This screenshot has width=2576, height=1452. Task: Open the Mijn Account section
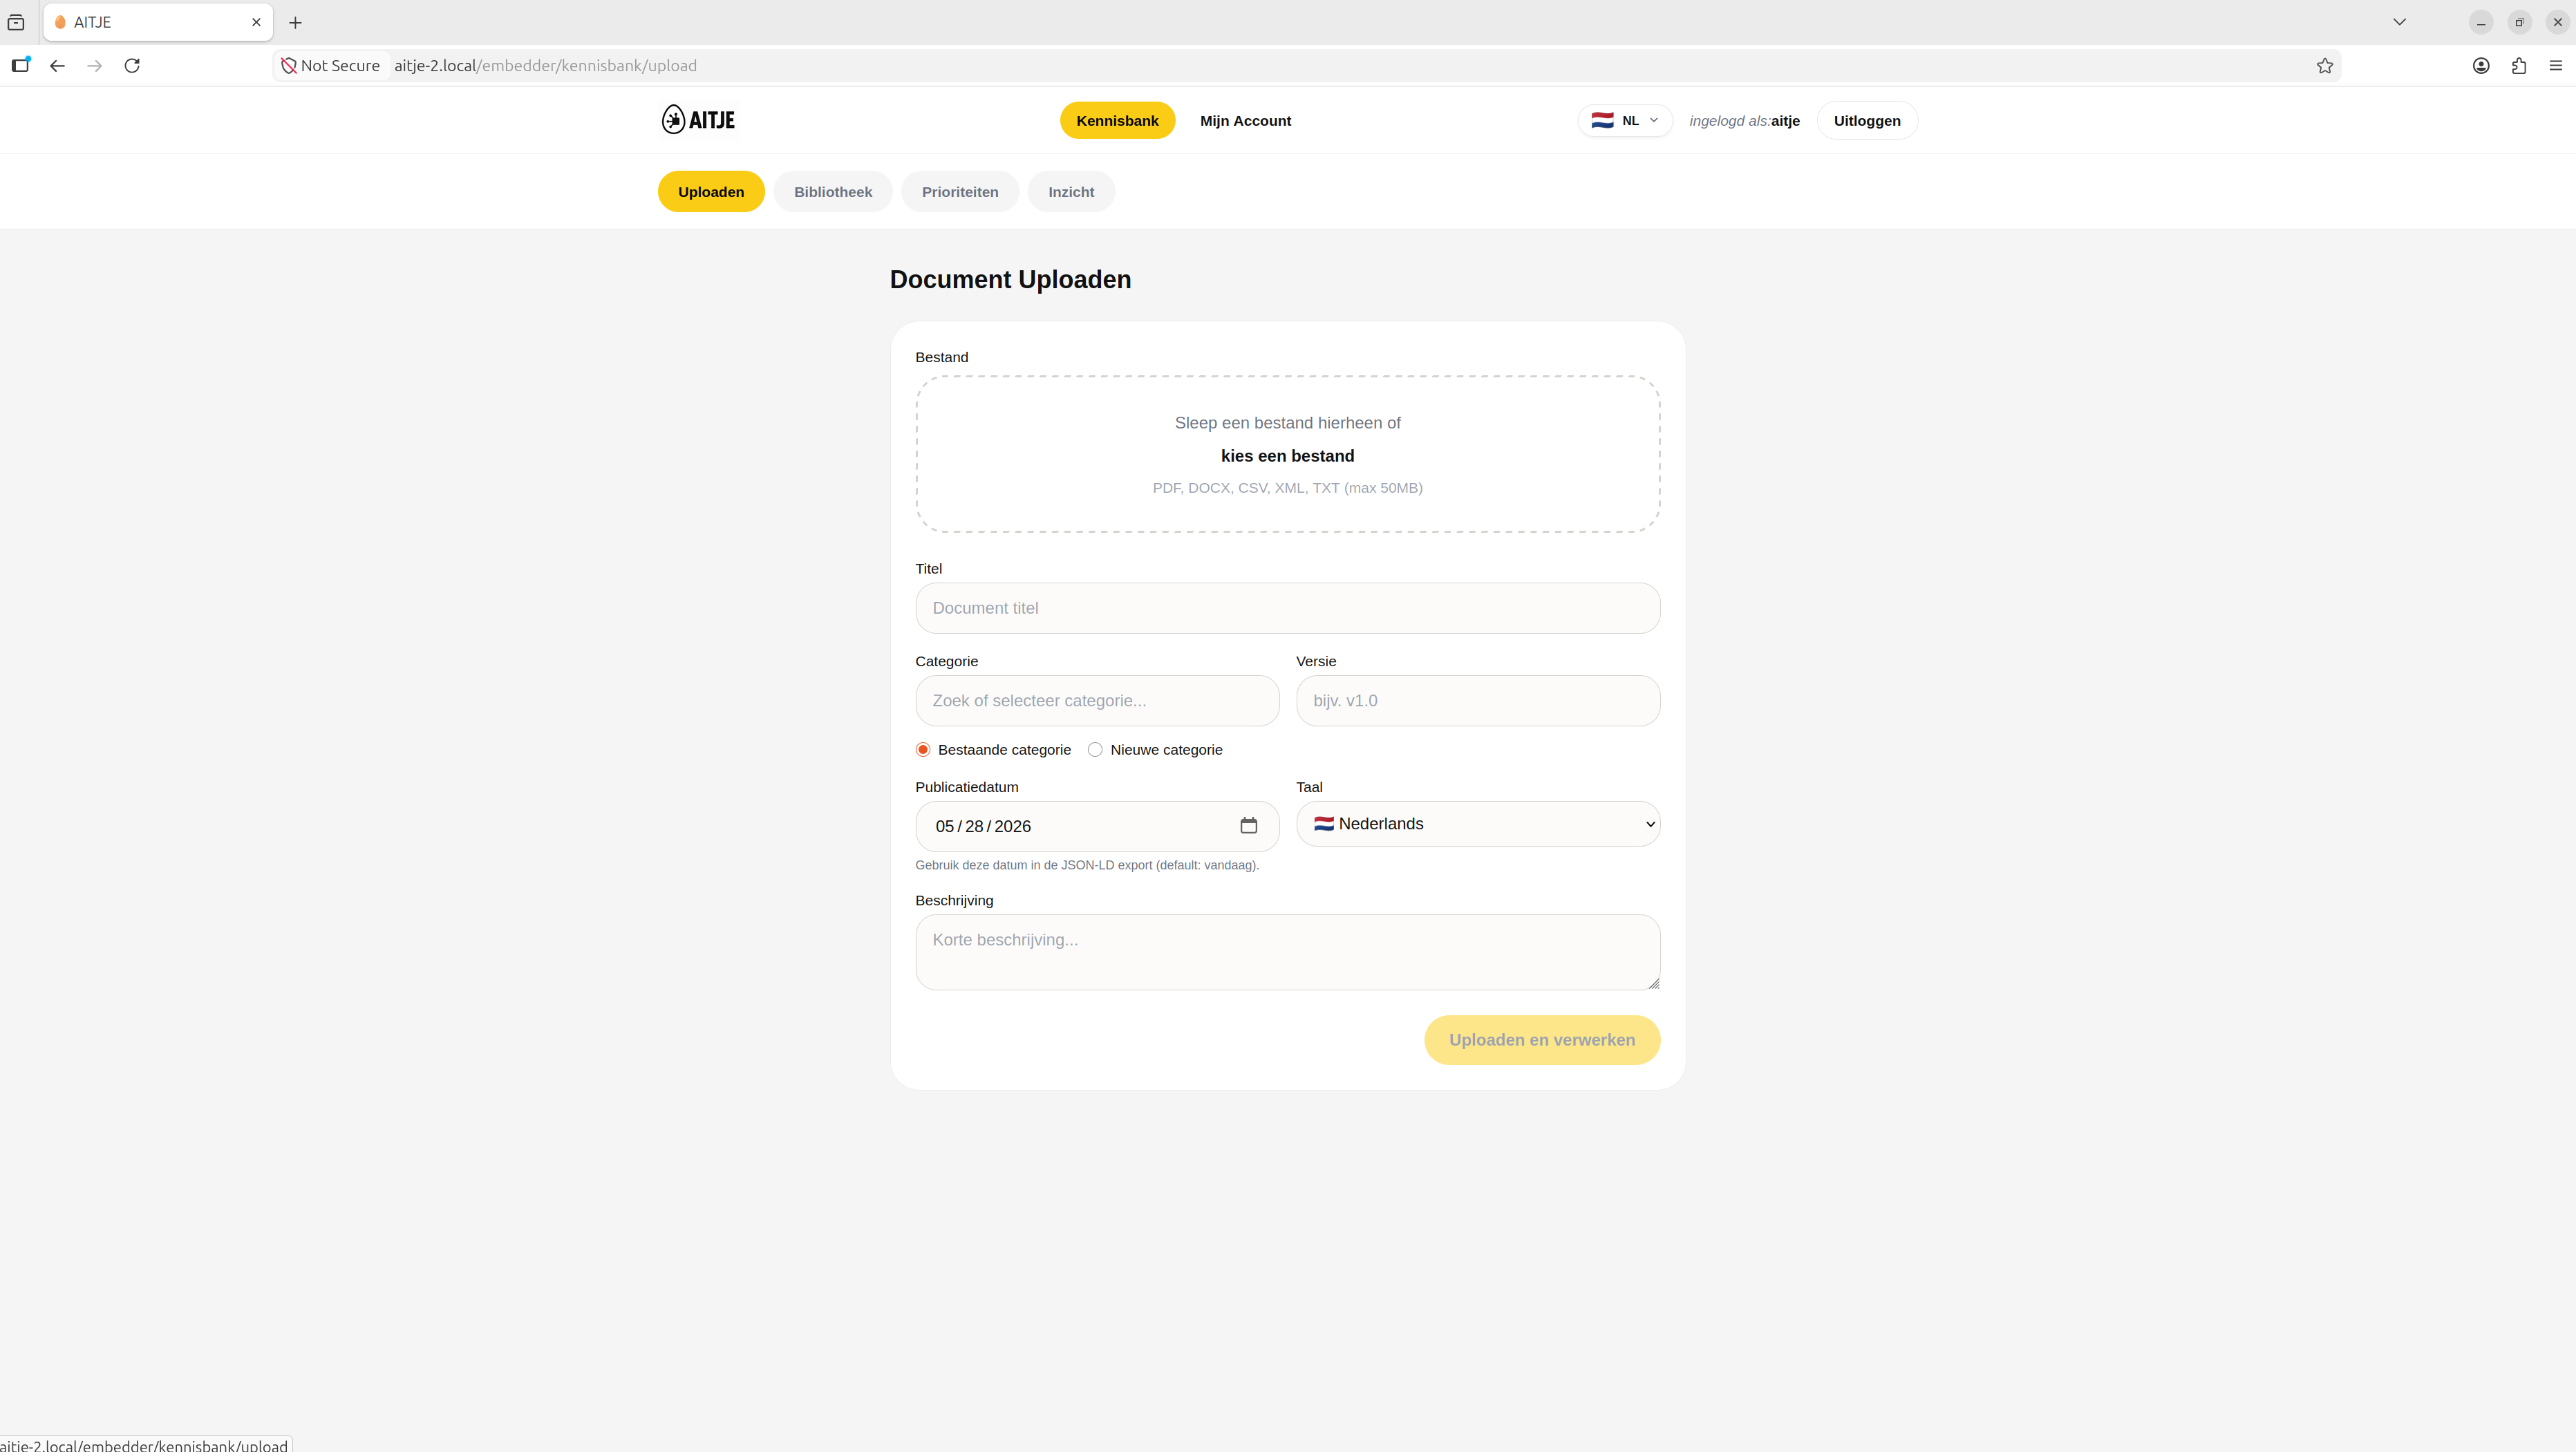[1245, 120]
